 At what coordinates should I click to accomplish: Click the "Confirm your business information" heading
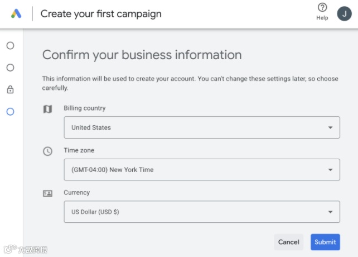142,55
